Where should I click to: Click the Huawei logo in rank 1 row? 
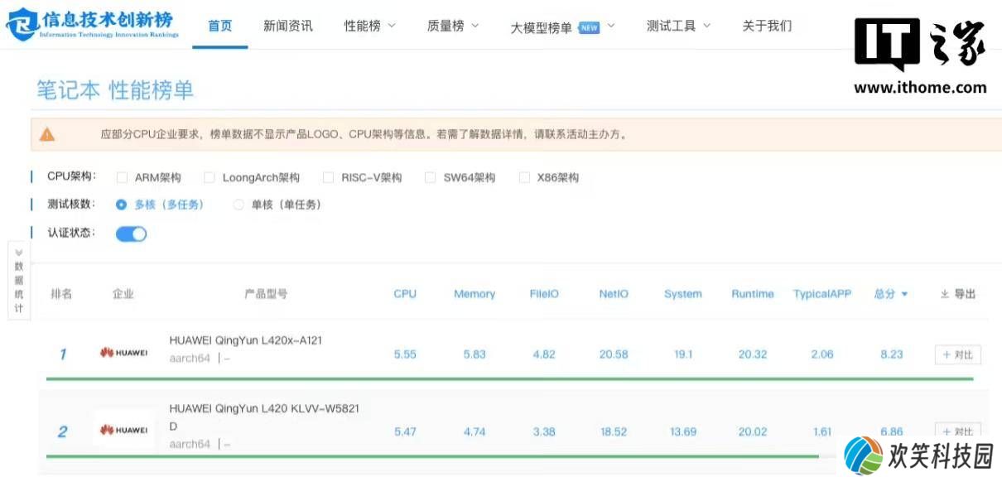124,354
